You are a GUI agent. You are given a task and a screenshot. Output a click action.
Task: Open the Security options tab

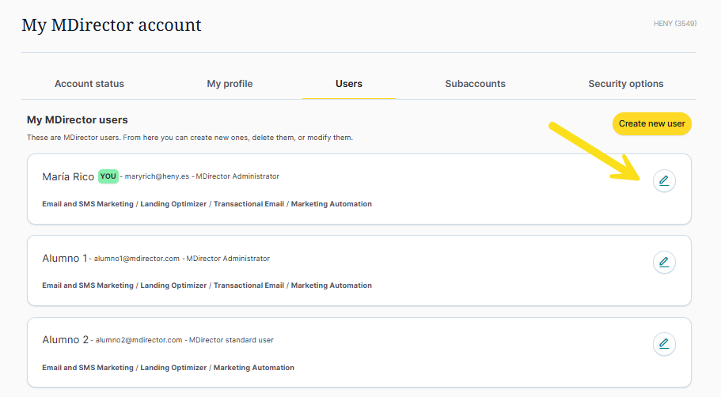click(625, 84)
